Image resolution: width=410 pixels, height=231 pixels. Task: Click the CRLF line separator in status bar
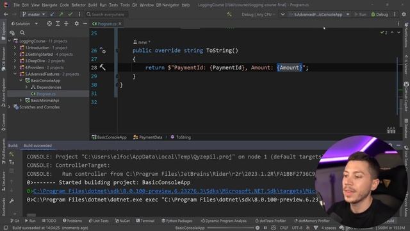pos(284,228)
